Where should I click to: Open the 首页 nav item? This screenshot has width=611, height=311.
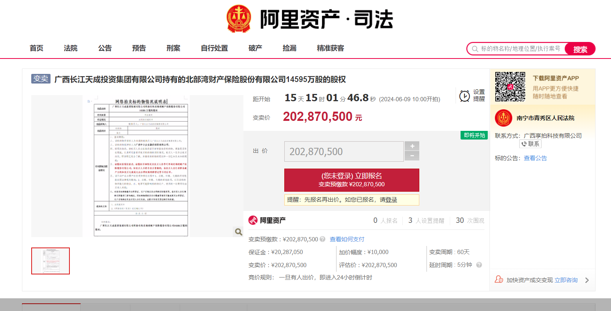click(x=37, y=48)
